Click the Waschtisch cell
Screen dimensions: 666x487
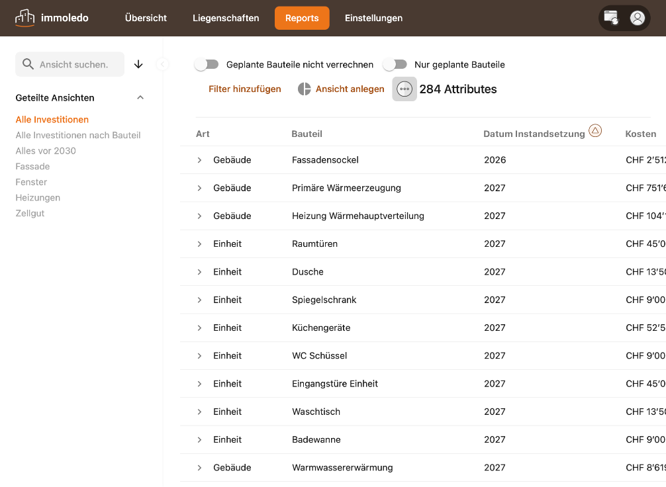316,412
